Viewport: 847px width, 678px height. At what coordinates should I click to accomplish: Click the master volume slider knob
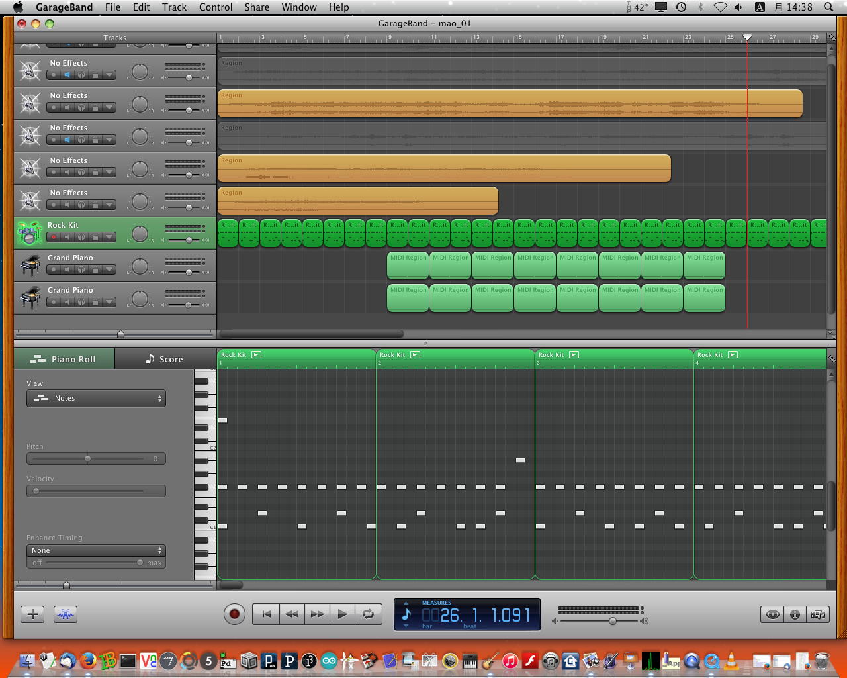(x=613, y=621)
